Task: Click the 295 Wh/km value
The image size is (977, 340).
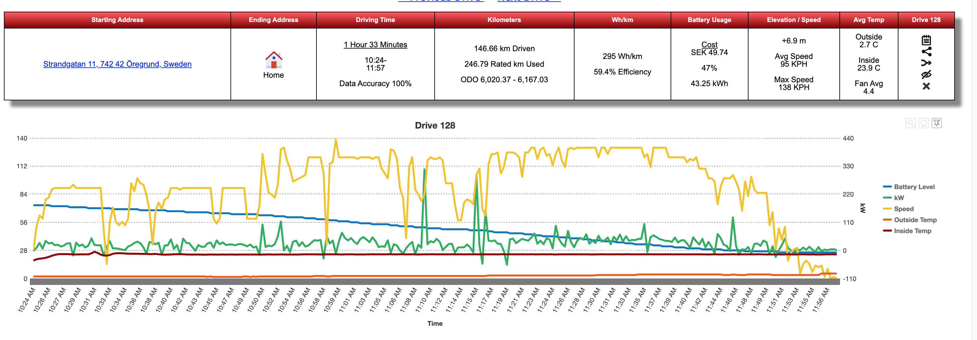Action: coord(622,56)
